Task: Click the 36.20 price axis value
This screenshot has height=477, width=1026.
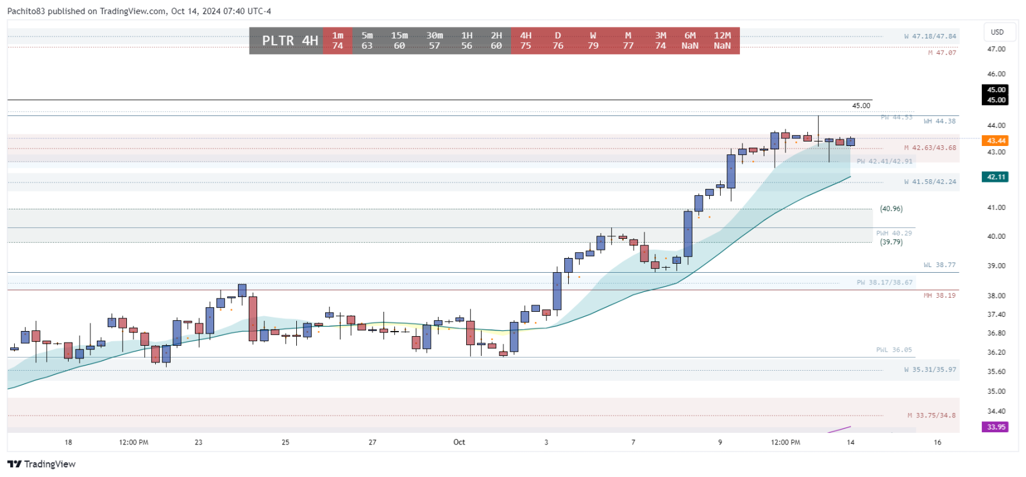Action: (x=997, y=352)
